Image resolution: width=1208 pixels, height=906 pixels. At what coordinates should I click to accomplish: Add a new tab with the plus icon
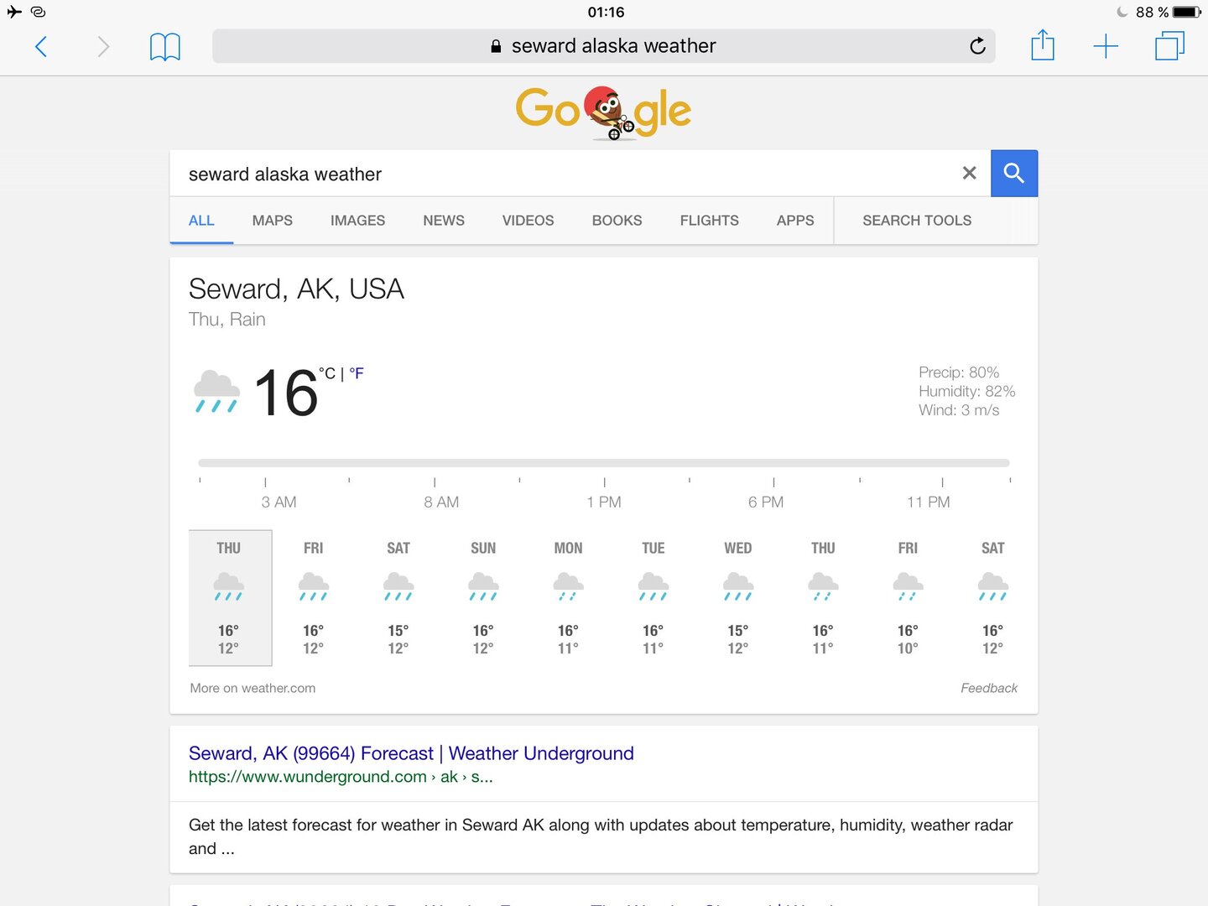point(1106,46)
